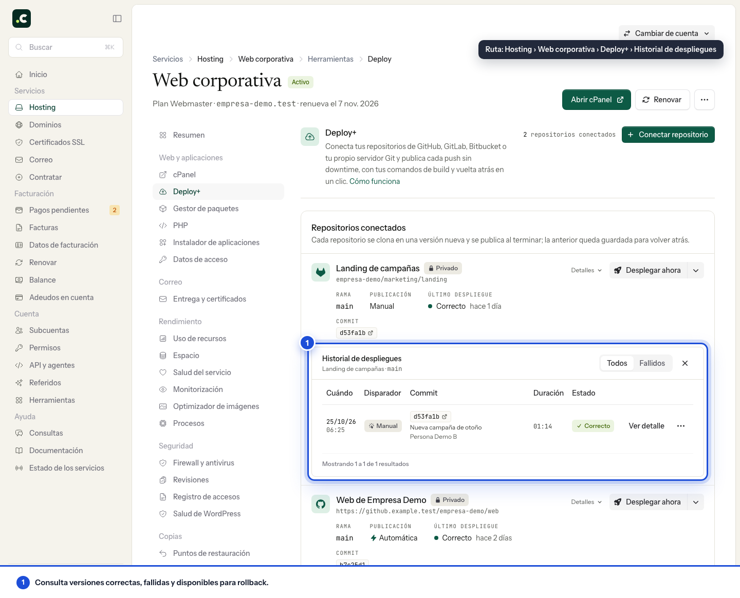Click Conectar repositorio button
The image size is (740, 598).
pos(668,135)
